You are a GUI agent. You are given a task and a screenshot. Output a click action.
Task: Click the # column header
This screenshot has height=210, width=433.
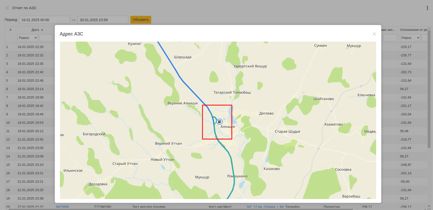[x=10, y=30]
